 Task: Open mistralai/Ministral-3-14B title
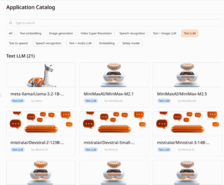click(183, 143)
